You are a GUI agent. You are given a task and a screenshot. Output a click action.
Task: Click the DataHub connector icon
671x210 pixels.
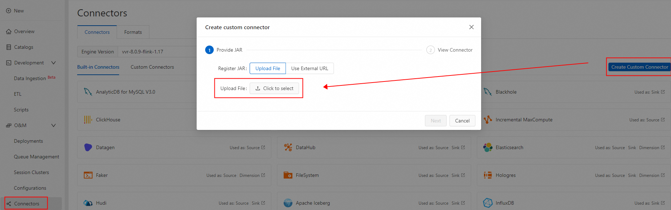pyautogui.click(x=288, y=147)
